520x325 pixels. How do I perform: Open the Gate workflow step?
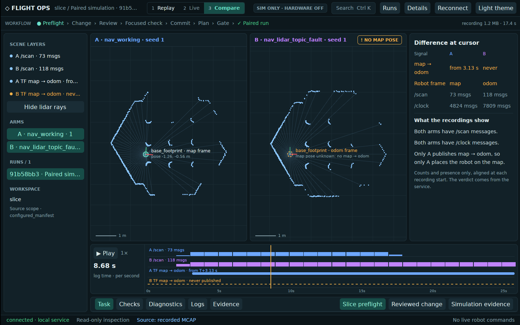click(223, 23)
